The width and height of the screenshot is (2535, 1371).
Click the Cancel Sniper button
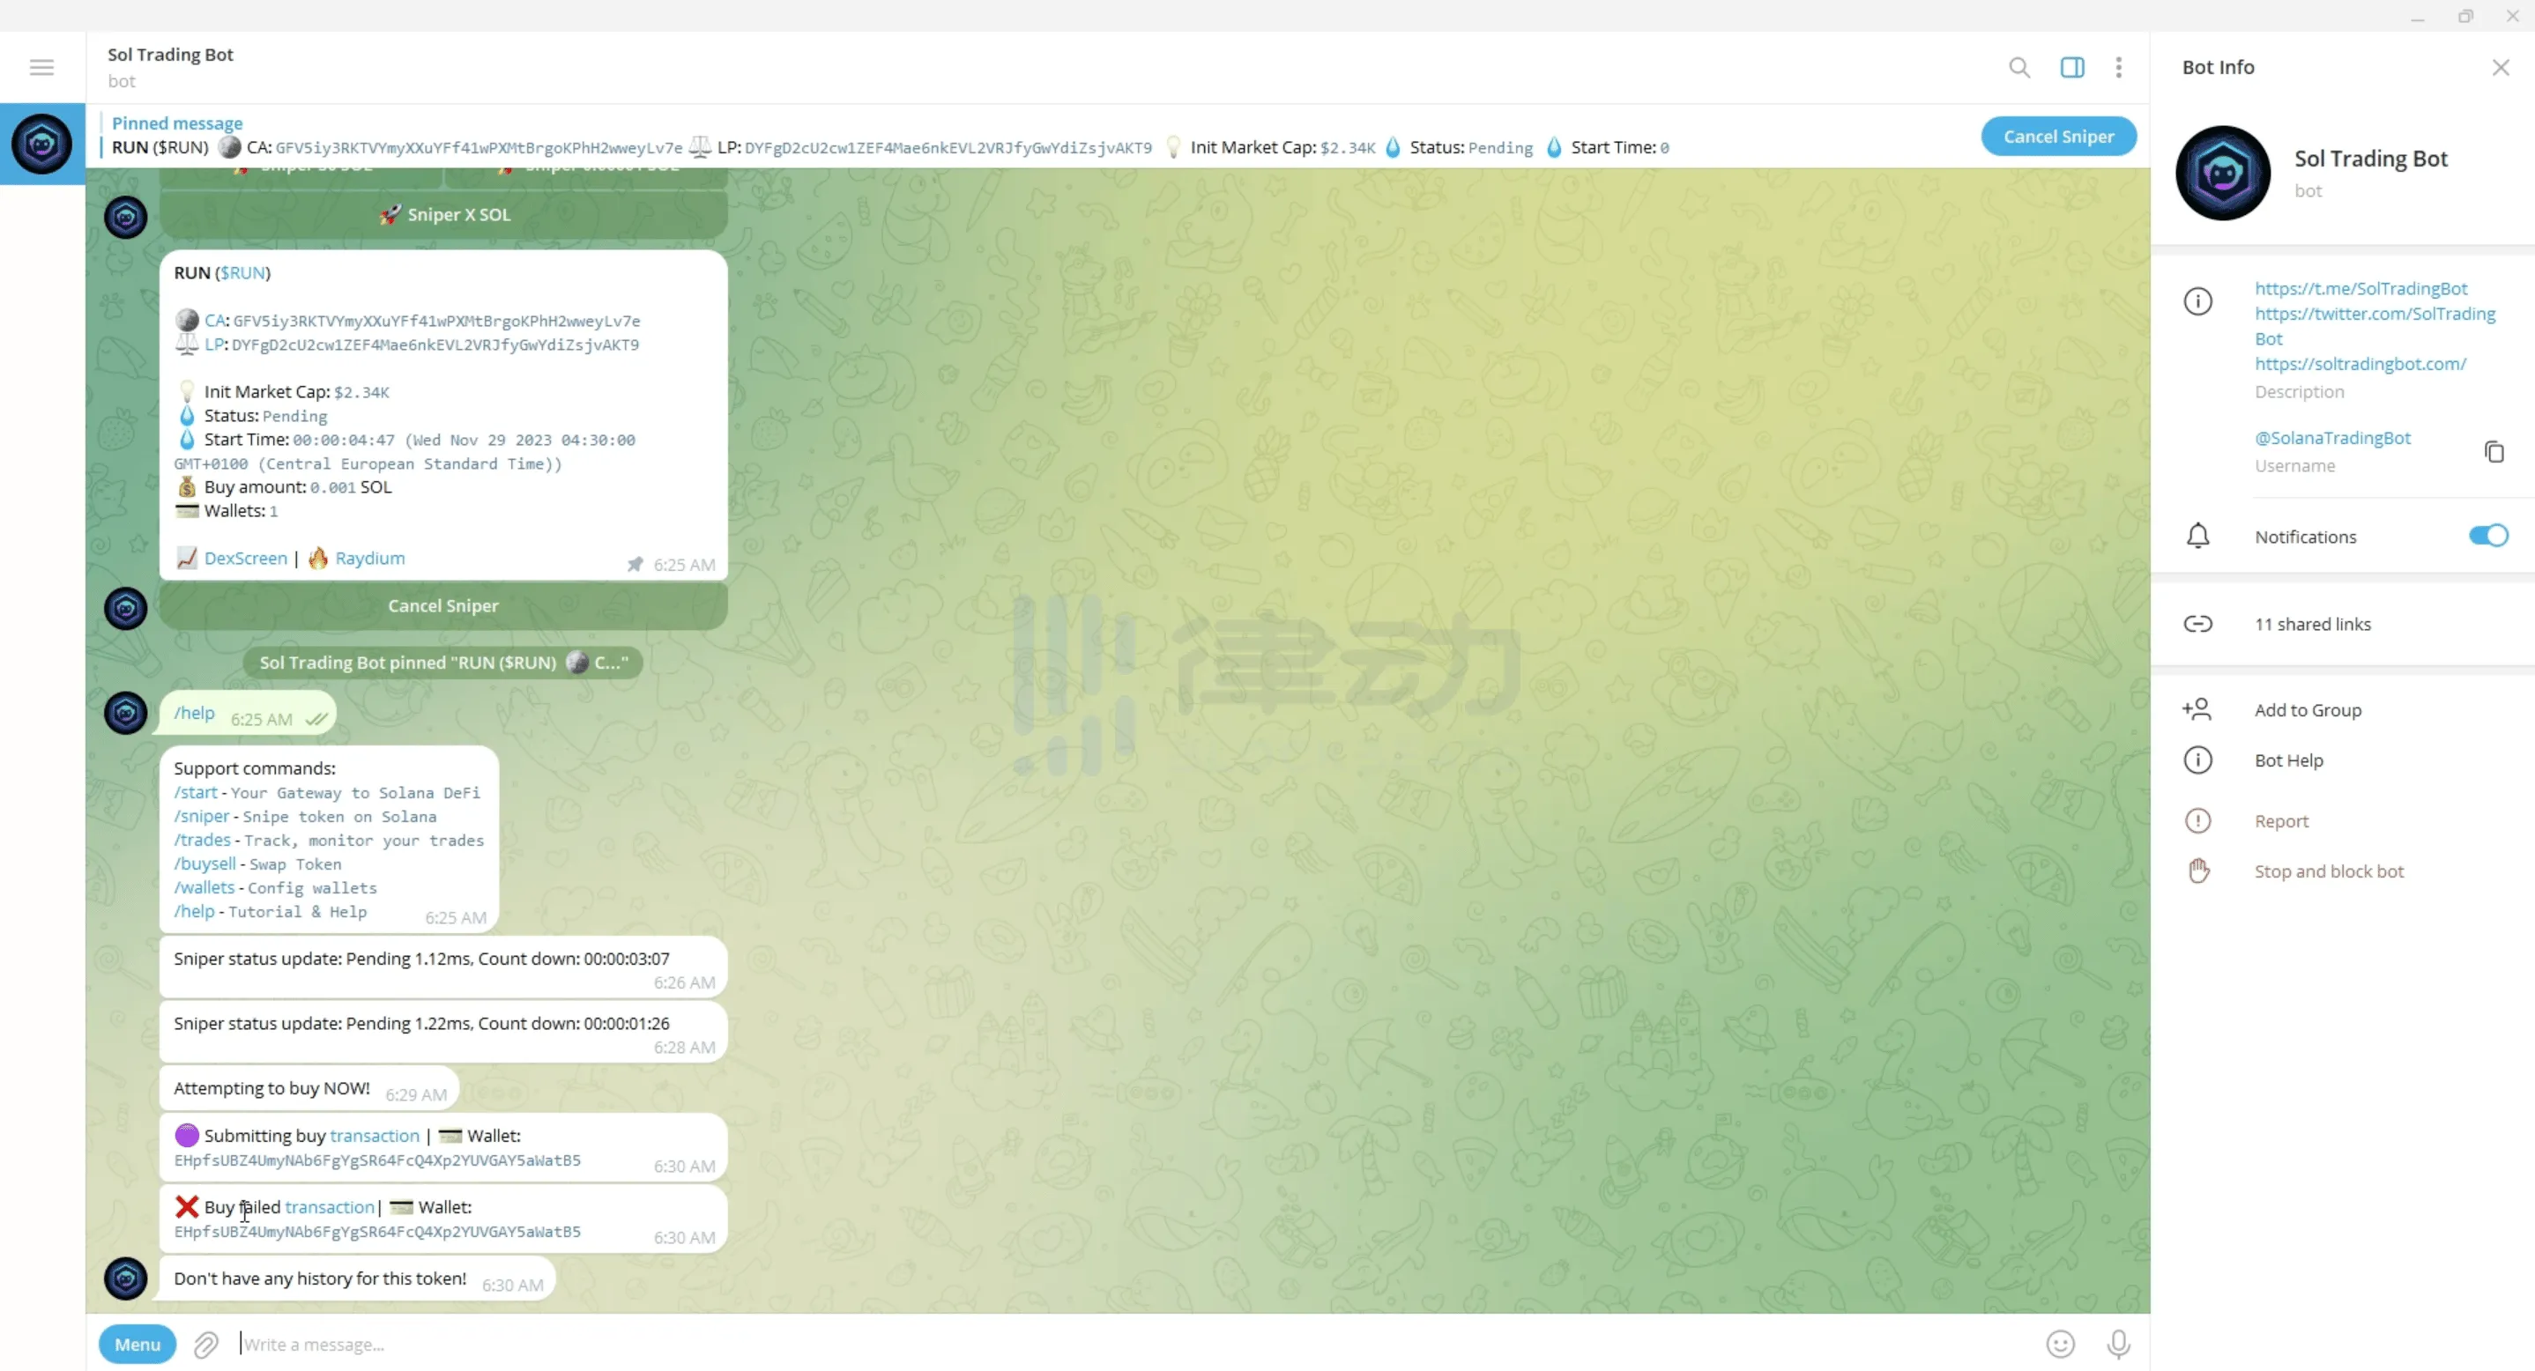[2059, 135]
